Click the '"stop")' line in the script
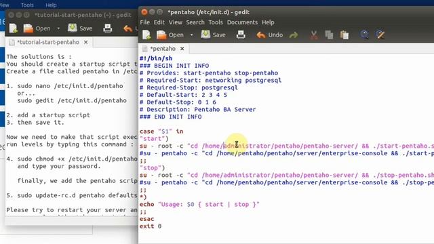The height and width of the screenshot is (244, 434). (x=152, y=168)
